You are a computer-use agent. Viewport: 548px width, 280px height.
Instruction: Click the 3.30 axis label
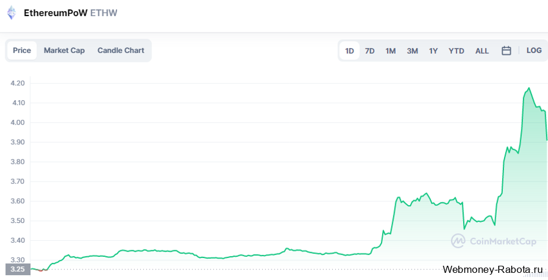point(18,260)
